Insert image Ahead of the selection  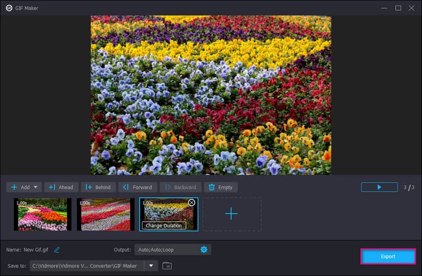coord(61,187)
